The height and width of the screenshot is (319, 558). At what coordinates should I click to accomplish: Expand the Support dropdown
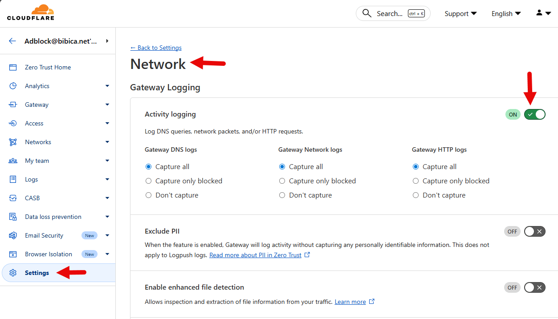pyautogui.click(x=460, y=14)
